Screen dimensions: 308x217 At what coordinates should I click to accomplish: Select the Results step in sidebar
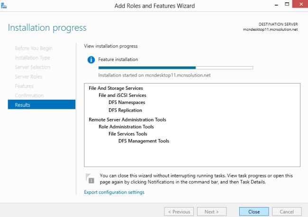[41, 104]
